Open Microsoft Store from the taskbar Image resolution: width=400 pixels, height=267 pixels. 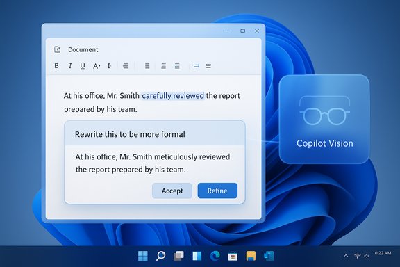pos(233,256)
